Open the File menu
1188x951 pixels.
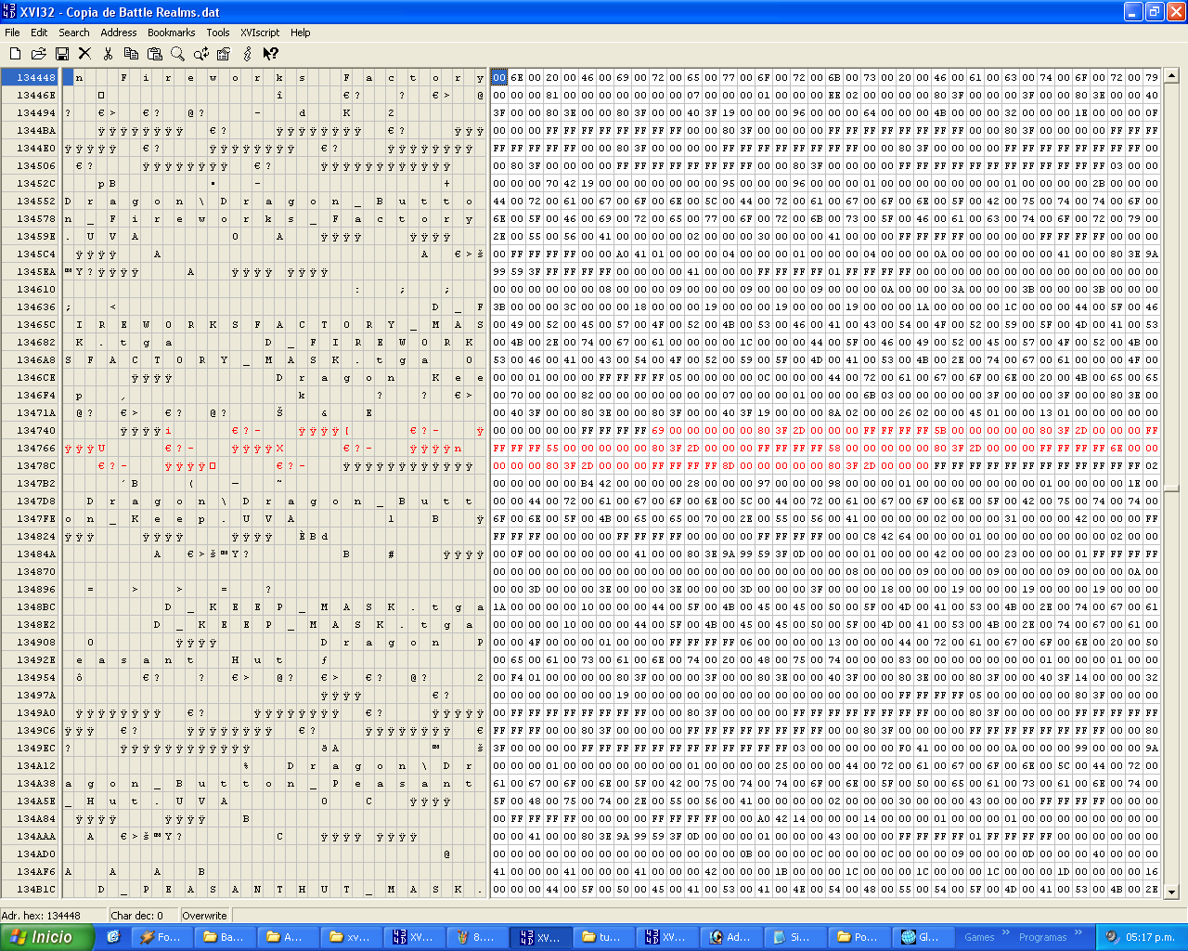(x=12, y=33)
